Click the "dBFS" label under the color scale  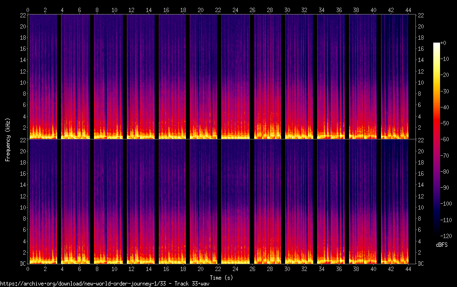(441, 245)
